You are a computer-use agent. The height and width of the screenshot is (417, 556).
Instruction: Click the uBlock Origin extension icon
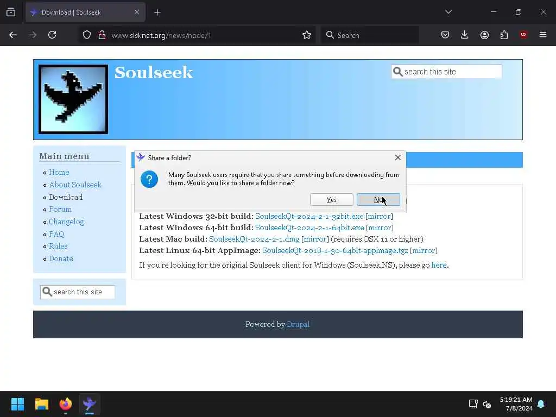click(523, 35)
